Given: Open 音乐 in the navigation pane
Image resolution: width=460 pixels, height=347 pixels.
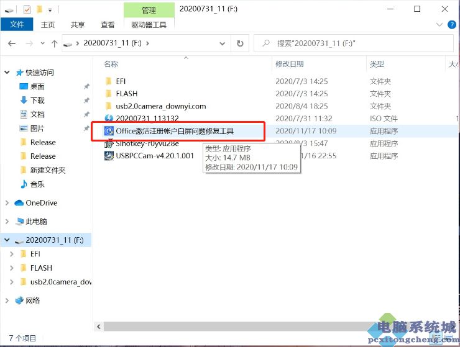Looking at the screenshot, I should [x=37, y=184].
